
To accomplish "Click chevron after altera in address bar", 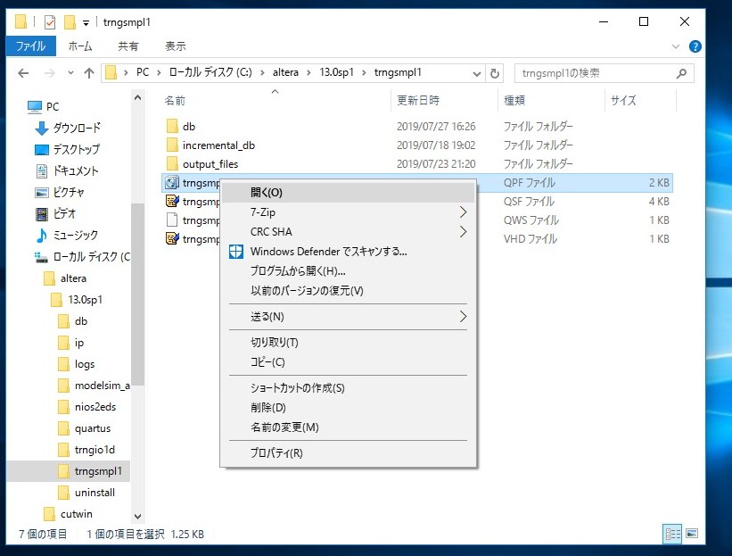I will click(x=308, y=73).
